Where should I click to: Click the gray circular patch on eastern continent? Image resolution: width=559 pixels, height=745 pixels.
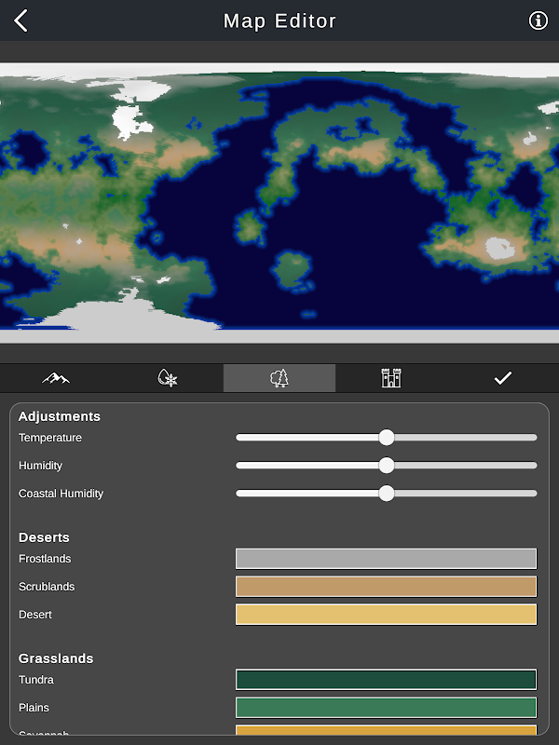(500, 249)
